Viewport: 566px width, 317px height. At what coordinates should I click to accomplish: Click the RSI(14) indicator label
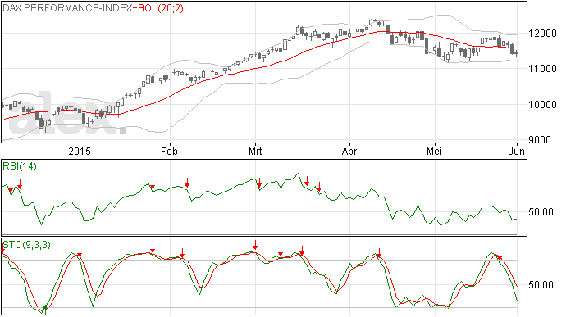(x=20, y=166)
